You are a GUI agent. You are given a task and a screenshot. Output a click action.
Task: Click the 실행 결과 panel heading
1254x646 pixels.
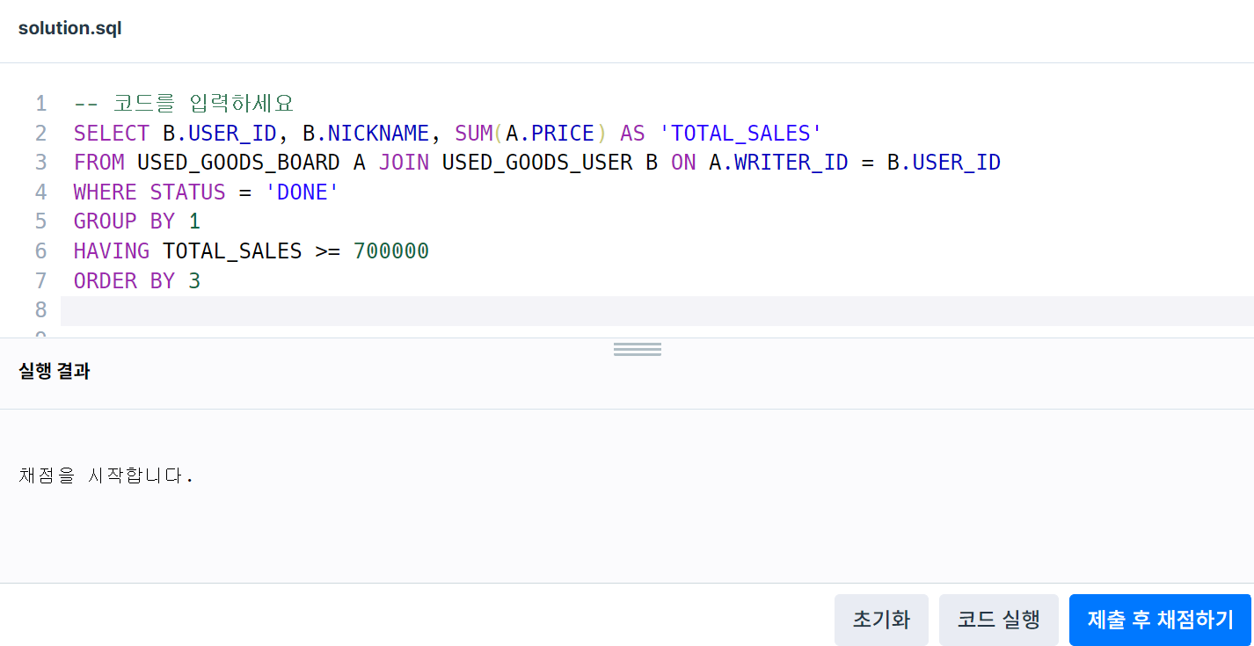55,371
